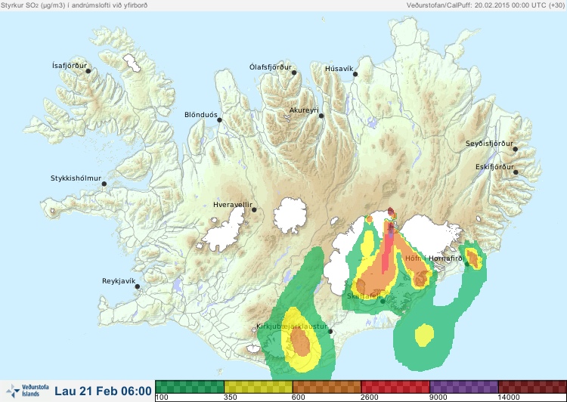Select the red 2600 legend swatch
Image resolution: width=567 pixels, height=402 pixels.
395,387
